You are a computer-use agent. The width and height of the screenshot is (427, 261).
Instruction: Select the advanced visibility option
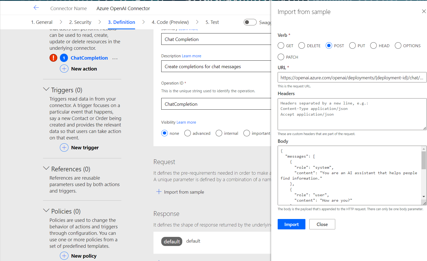pos(187,133)
